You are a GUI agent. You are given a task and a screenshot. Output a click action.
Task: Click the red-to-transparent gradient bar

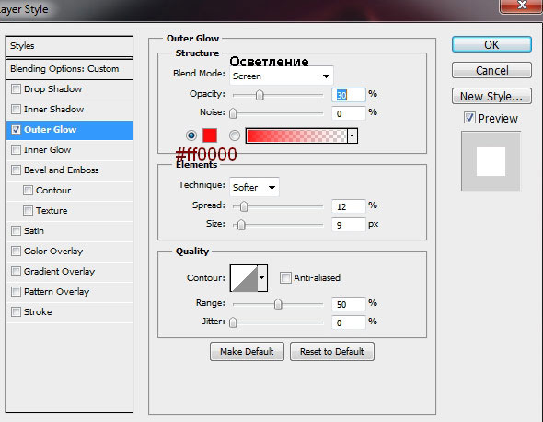(x=296, y=135)
